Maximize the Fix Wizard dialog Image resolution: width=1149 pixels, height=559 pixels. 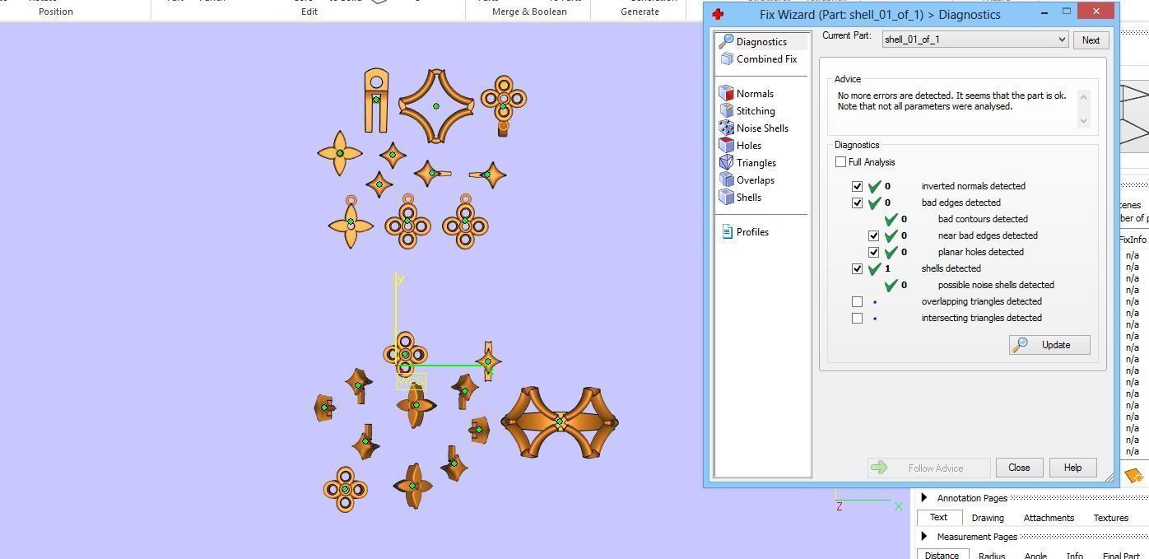(x=1067, y=12)
